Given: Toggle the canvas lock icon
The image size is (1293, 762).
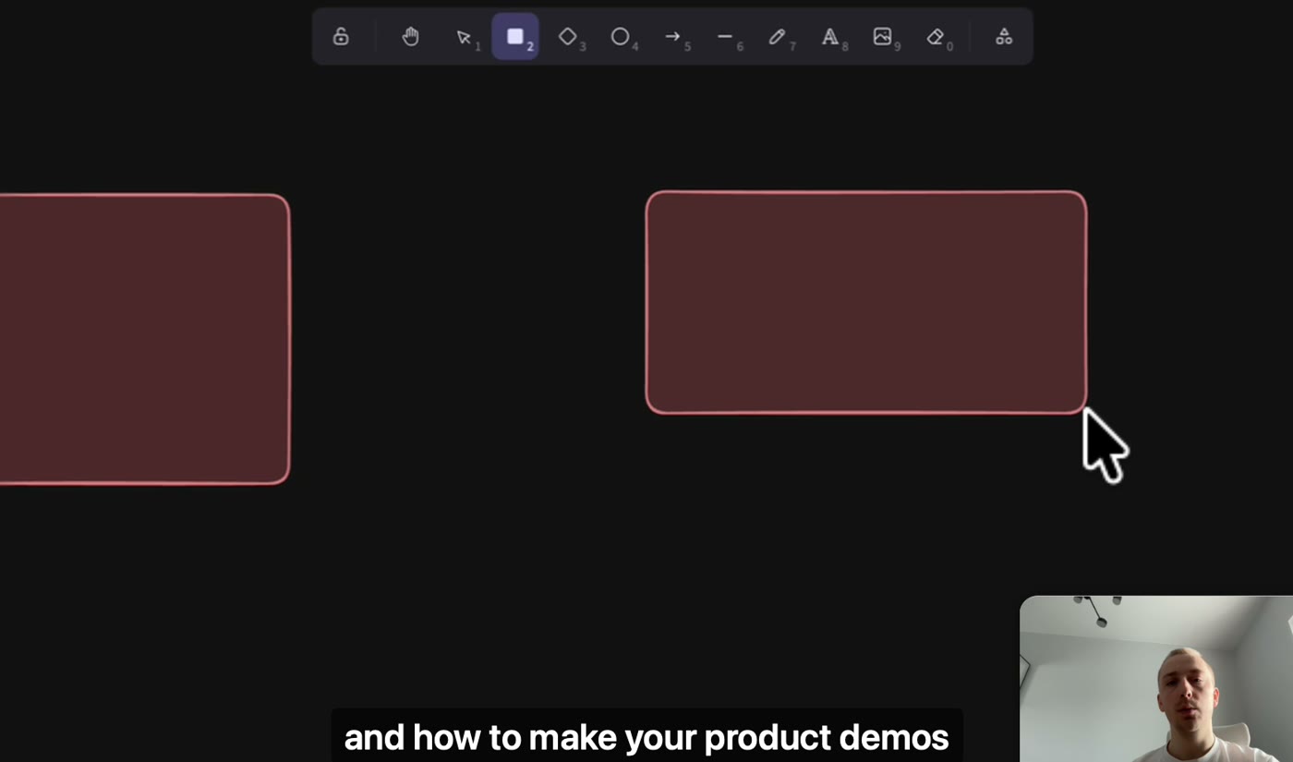Looking at the screenshot, I should point(341,37).
